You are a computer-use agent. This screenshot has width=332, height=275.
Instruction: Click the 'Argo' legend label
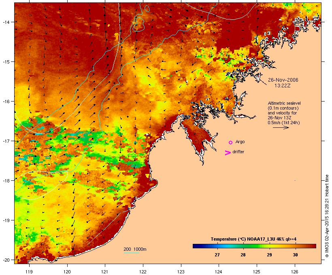pos(240,142)
